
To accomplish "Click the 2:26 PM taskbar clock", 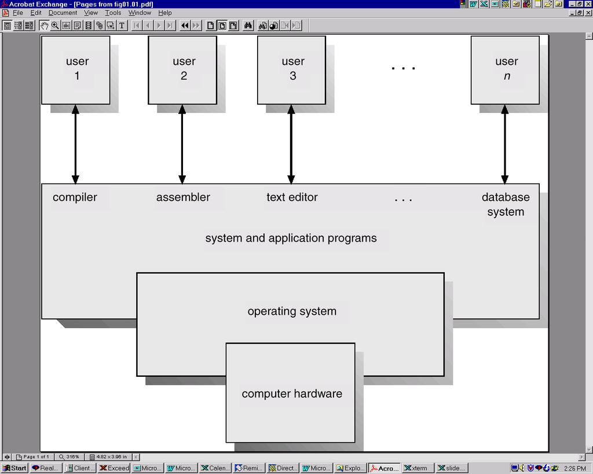I will point(574,468).
